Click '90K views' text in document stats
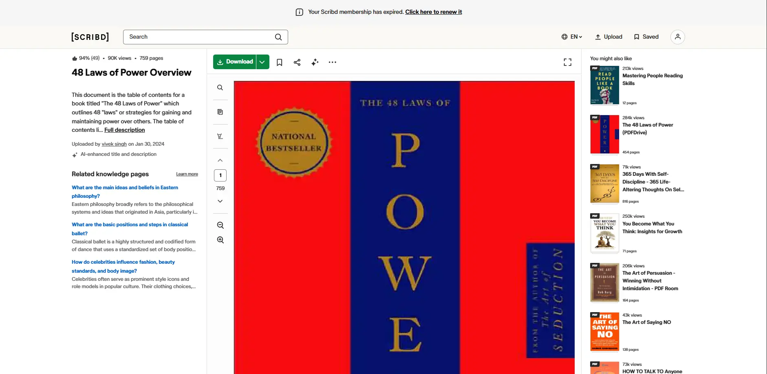The width and height of the screenshot is (767, 374). click(x=119, y=58)
